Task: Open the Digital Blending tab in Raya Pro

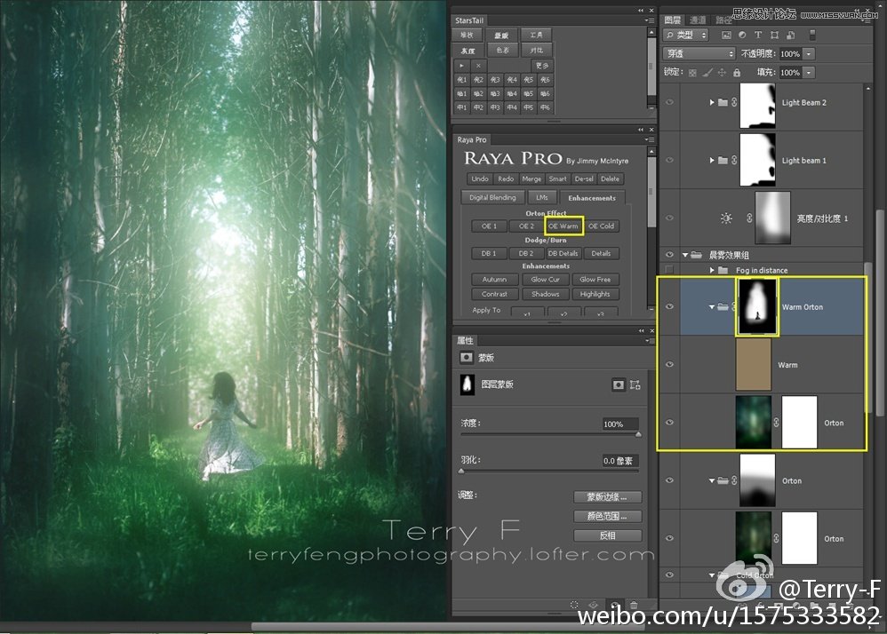Action: [492, 197]
